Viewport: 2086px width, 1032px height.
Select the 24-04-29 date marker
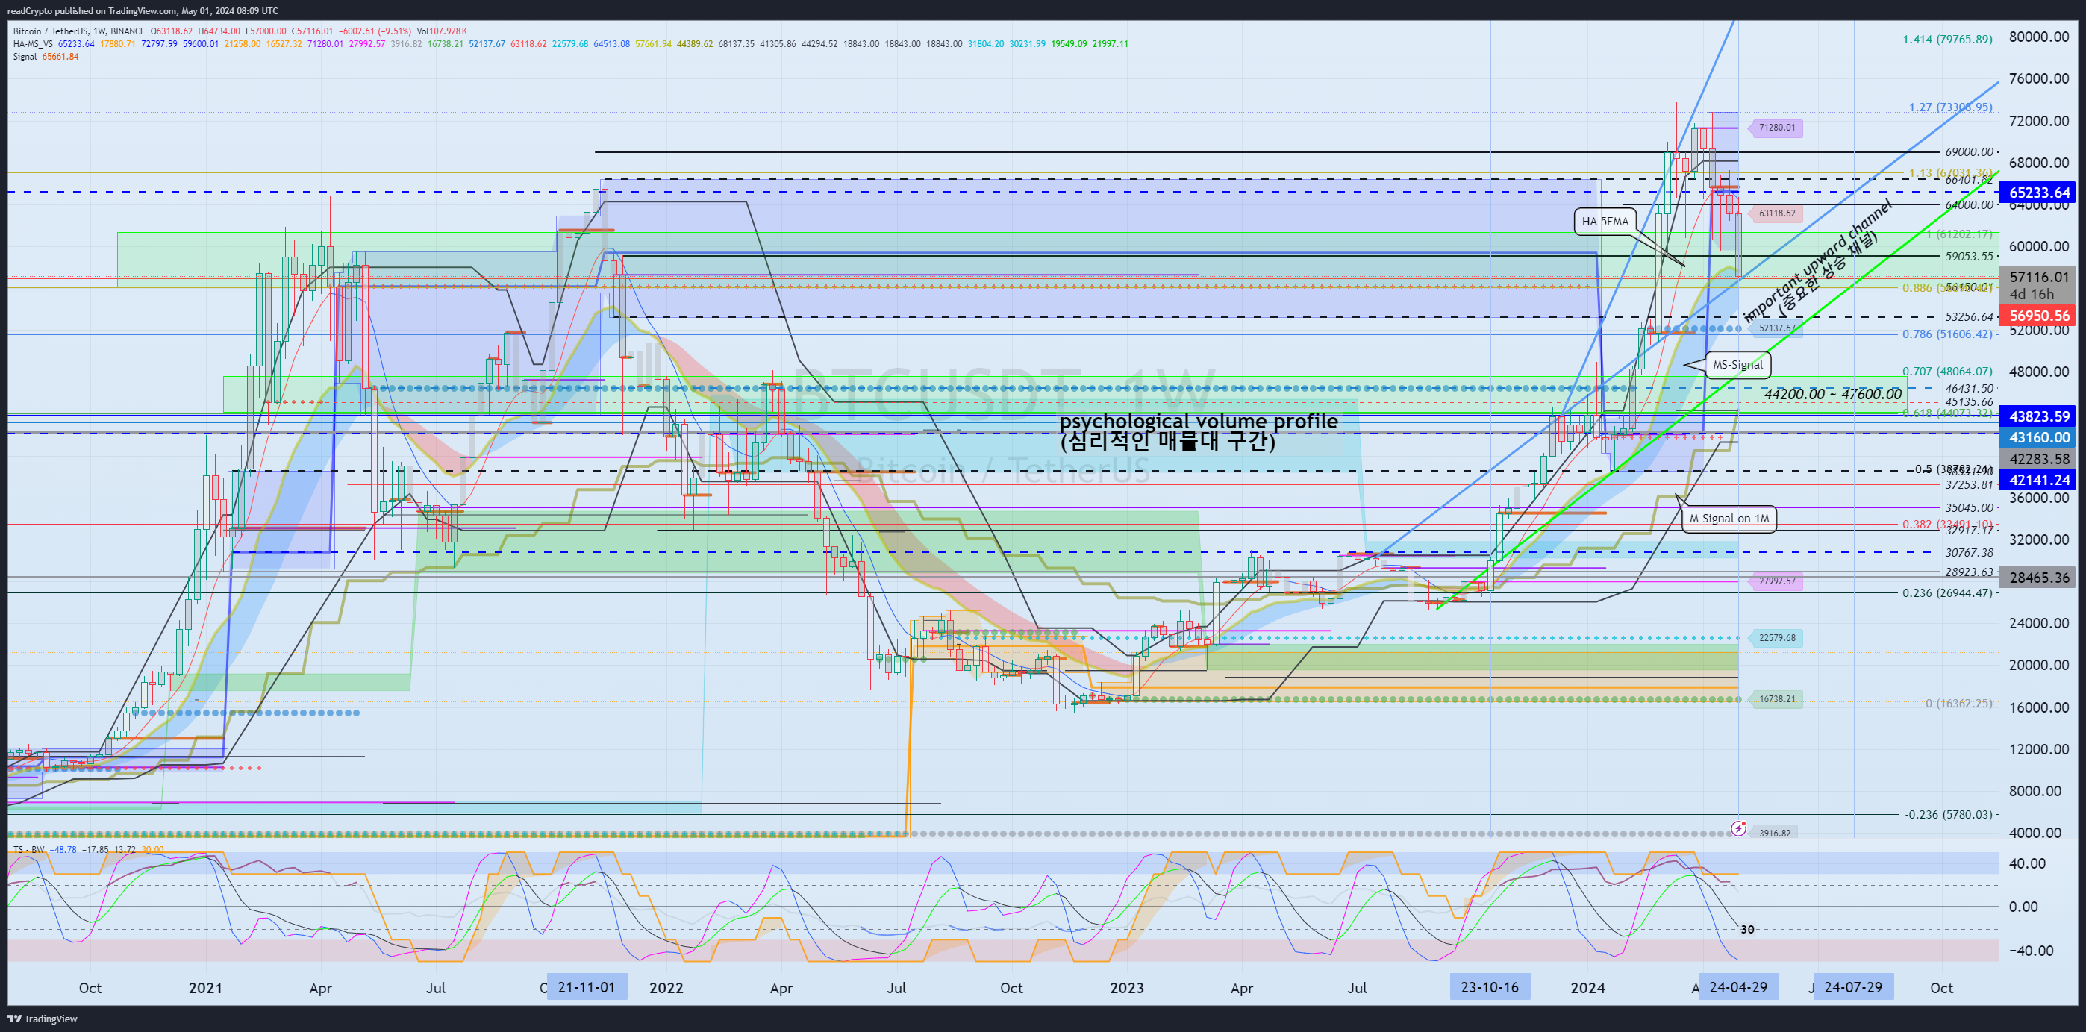pyautogui.click(x=1737, y=987)
